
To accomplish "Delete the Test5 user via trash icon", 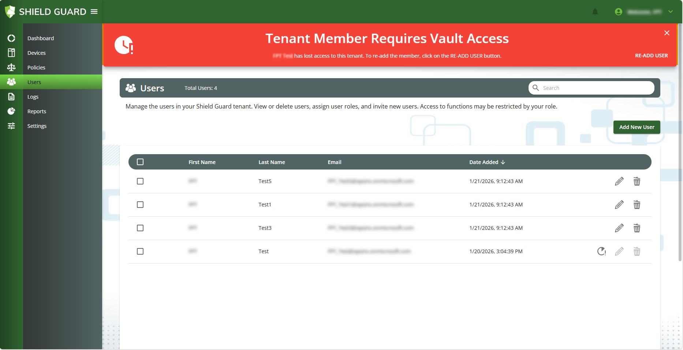I will tap(637, 181).
